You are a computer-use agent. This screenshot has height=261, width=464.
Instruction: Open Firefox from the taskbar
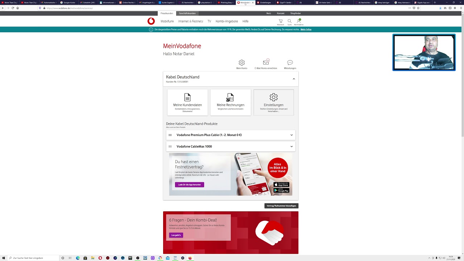(190, 258)
